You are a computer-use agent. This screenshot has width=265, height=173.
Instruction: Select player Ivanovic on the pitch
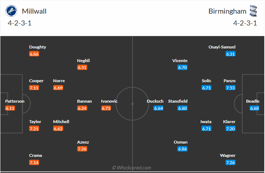tap(109, 101)
